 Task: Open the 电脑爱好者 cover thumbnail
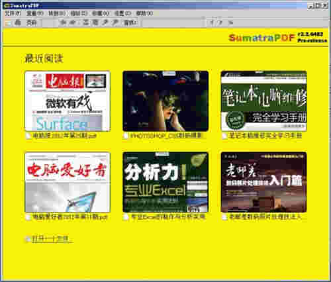pyautogui.click(x=68, y=182)
